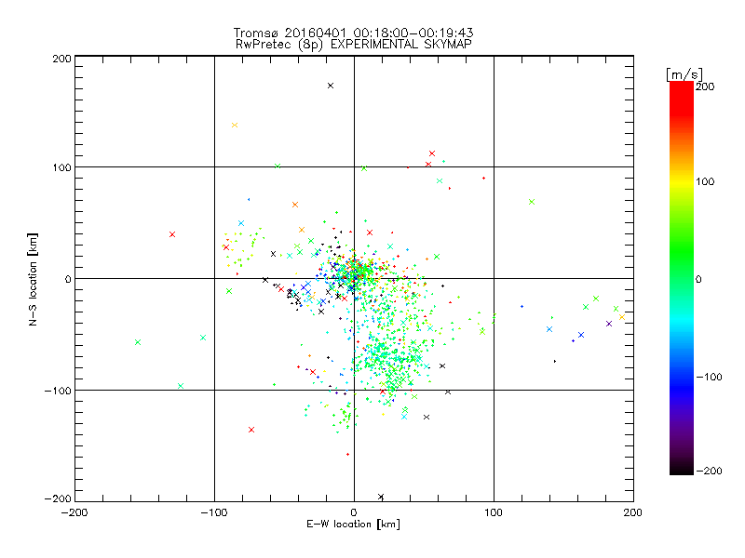Viewport: 745px width, 558px height.
Task: Click the y-axis tick label '200' at top
Action: point(61,59)
